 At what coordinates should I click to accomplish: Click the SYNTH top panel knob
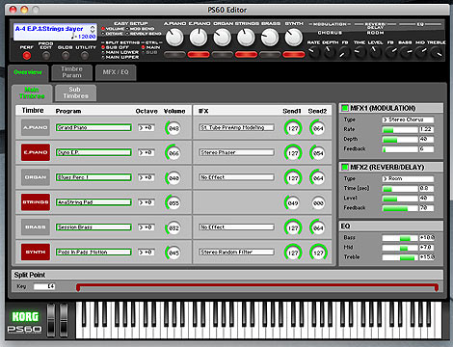[293, 38]
